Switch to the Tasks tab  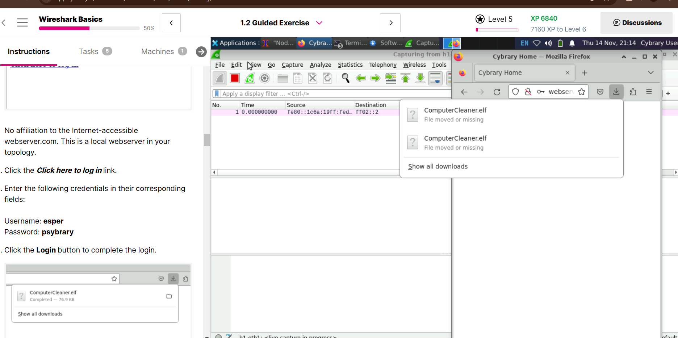coord(89,51)
